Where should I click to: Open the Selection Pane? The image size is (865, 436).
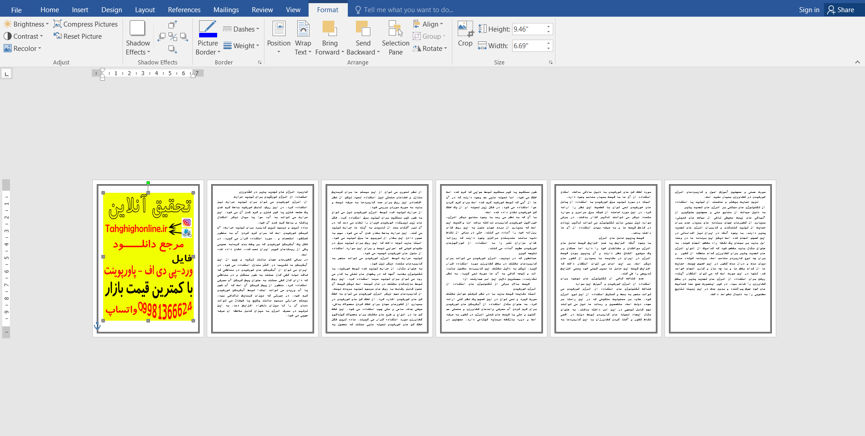(396, 38)
